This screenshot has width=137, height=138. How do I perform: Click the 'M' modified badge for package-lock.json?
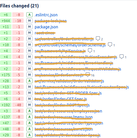pos(29,21)
